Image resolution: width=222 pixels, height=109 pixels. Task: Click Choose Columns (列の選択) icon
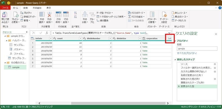click(x=42, y=15)
